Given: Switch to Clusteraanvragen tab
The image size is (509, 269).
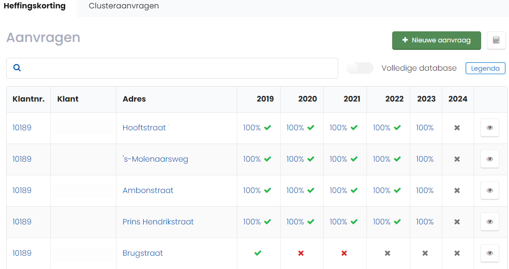Looking at the screenshot, I should coord(123,6).
